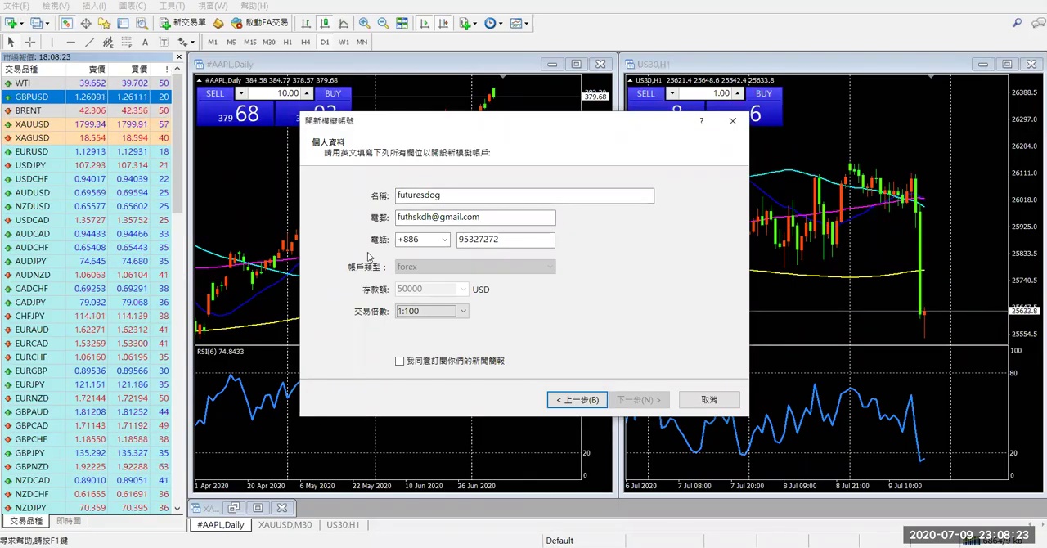Click the New Order (新交易單) toolbar button
The width and height of the screenshot is (1047, 548).
pyautogui.click(x=182, y=23)
